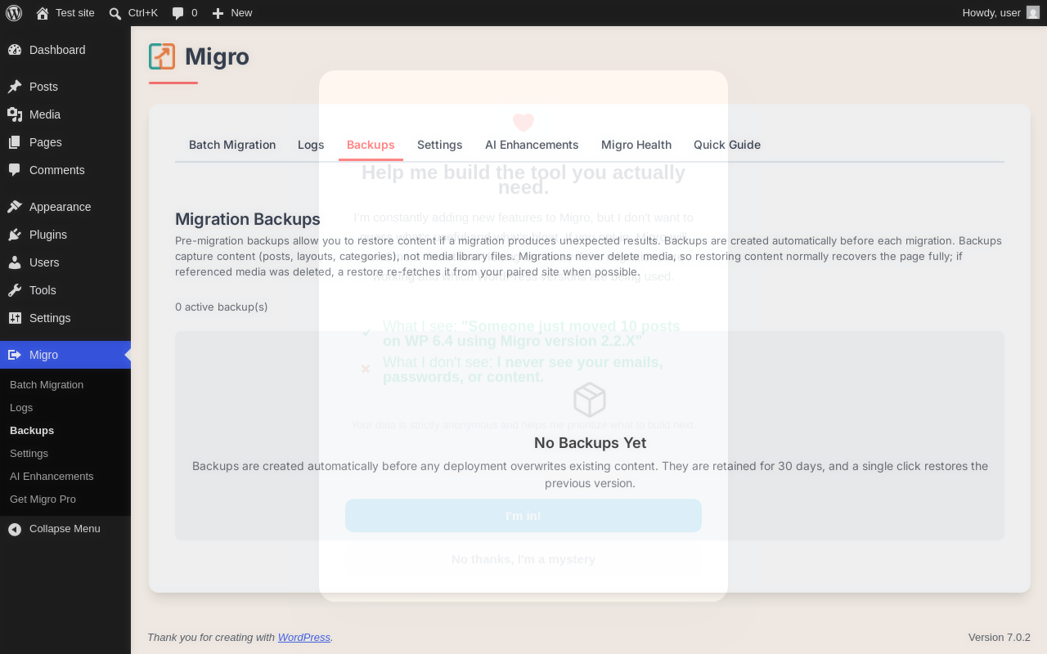Open the user avatar icon

[1033, 13]
